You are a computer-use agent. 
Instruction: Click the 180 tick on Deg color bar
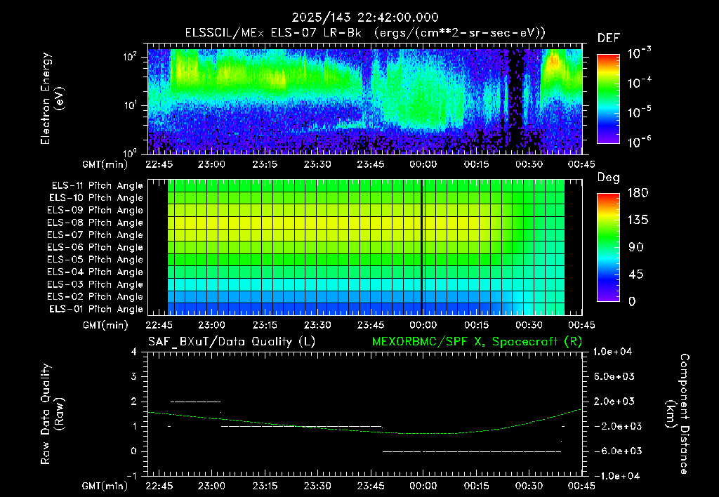pyautogui.click(x=638, y=193)
